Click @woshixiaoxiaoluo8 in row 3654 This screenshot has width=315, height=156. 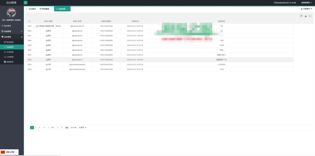[x=77, y=69]
